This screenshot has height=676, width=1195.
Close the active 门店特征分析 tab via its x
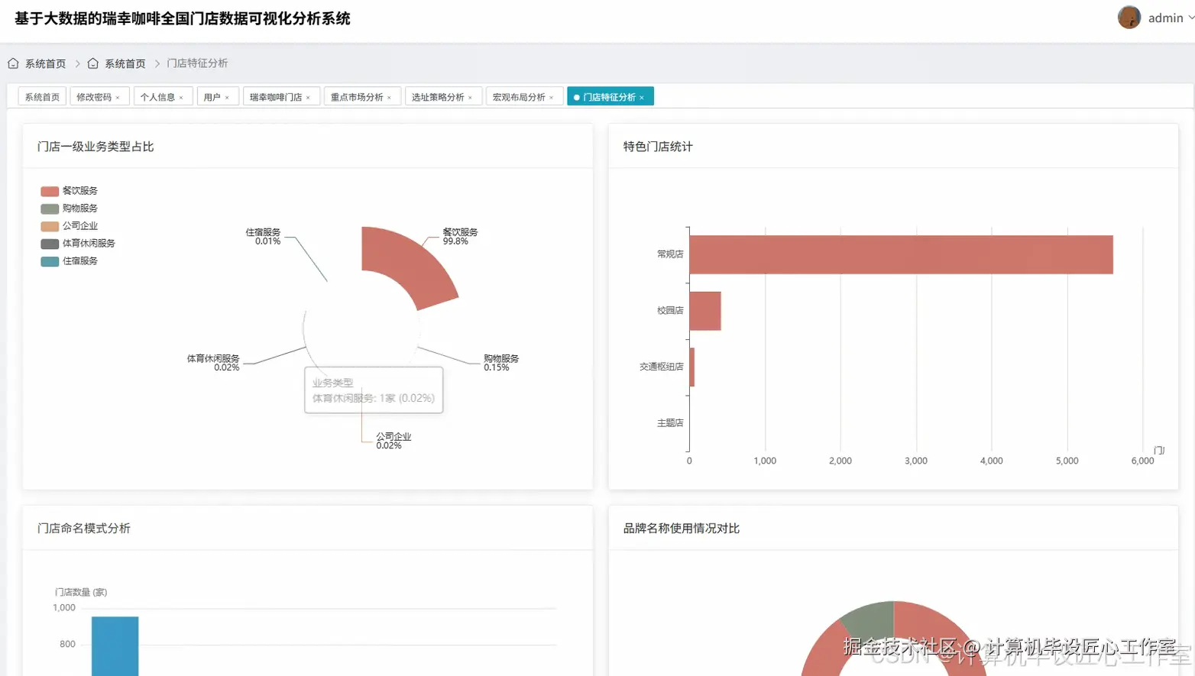642,98
